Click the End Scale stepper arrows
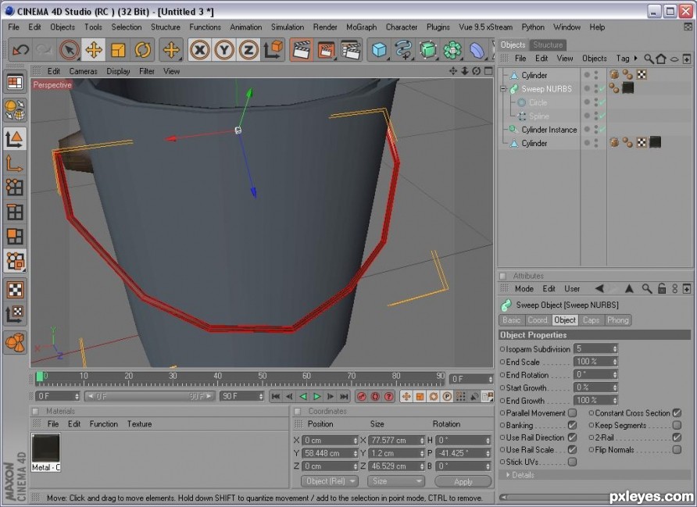 tap(615, 362)
